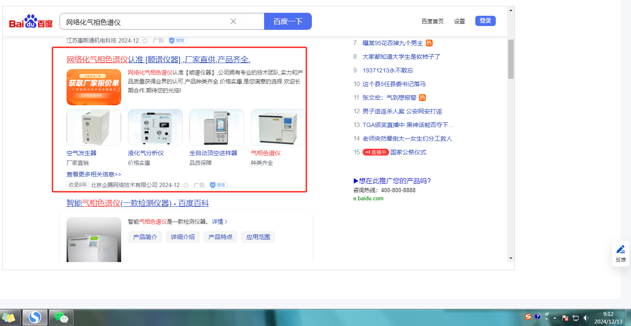
Task: Open hot search 老师突然晕倒大一女生们分工救人
Action: point(407,138)
